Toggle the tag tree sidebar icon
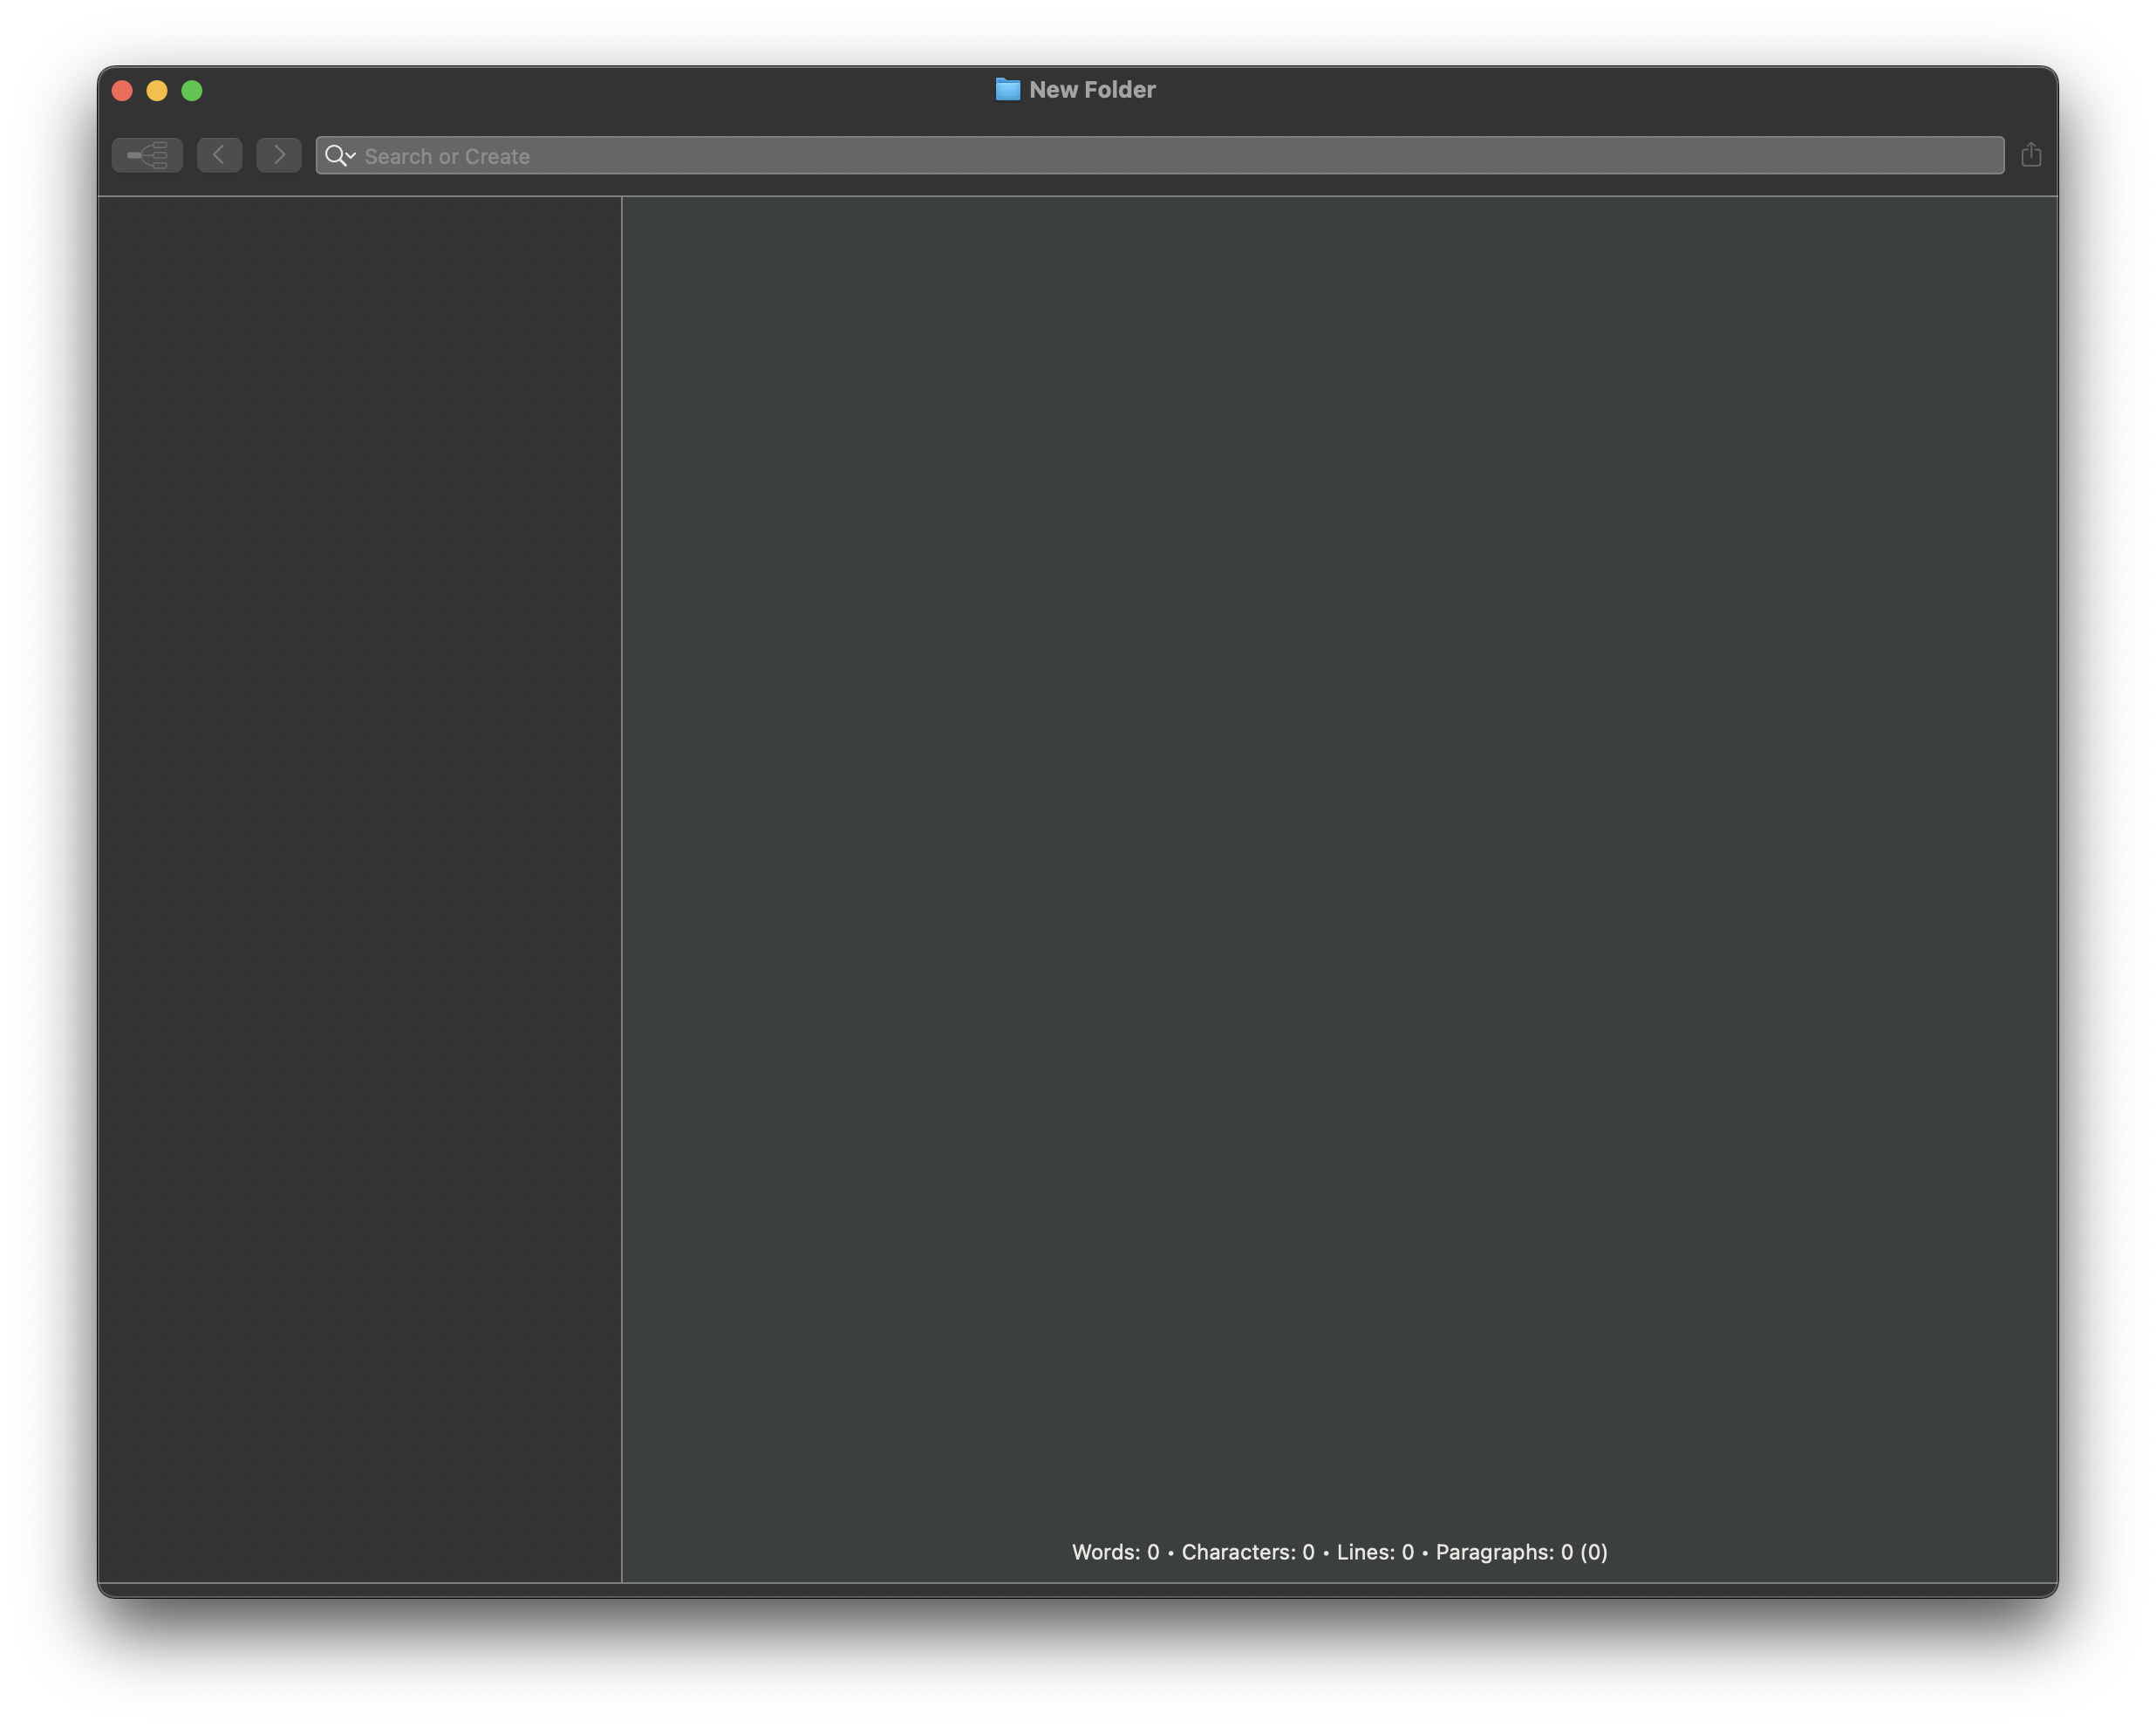This screenshot has width=2156, height=1727. [147, 155]
